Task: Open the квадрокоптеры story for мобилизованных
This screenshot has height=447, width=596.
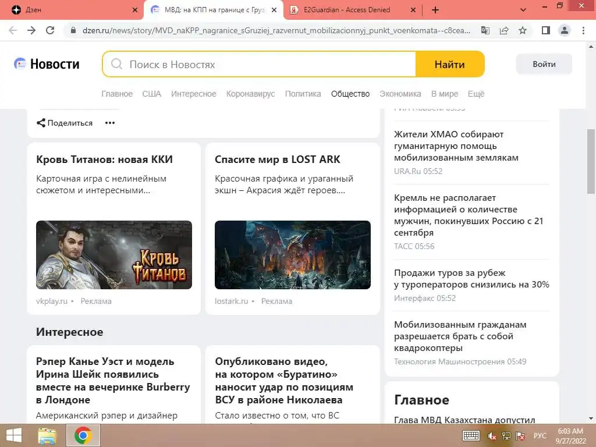Action: (x=460, y=336)
